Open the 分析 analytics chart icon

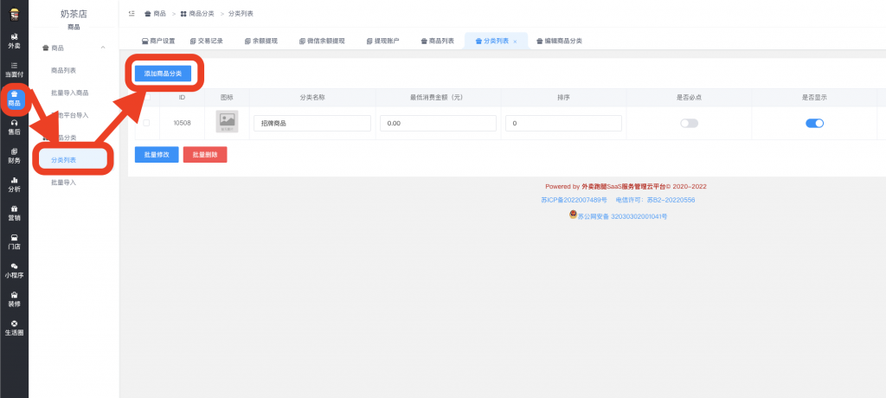coord(14,184)
